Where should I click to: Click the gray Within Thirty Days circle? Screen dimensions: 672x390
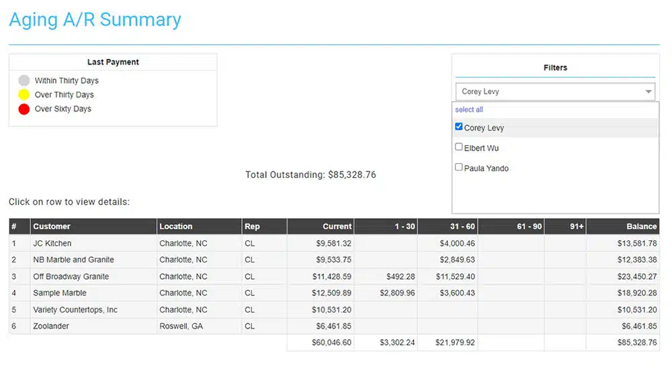click(24, 81)
